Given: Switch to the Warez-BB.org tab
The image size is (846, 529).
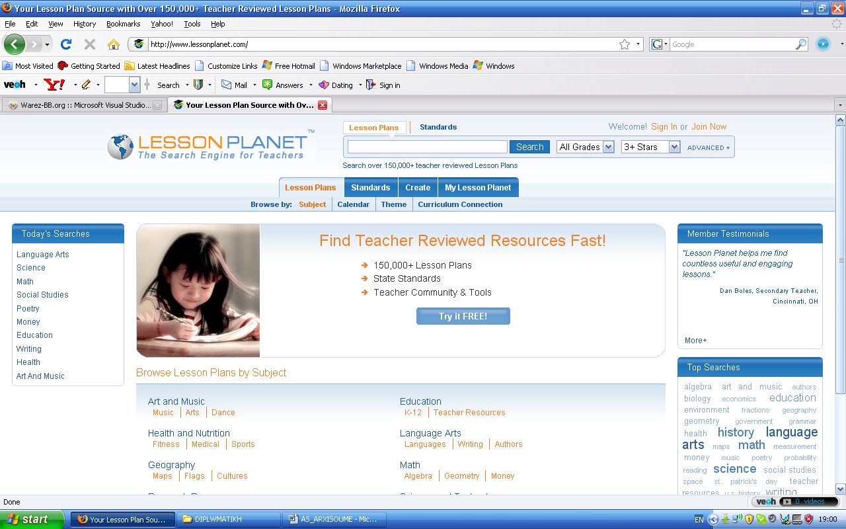Looking at the screenshot, I should 84,105.
